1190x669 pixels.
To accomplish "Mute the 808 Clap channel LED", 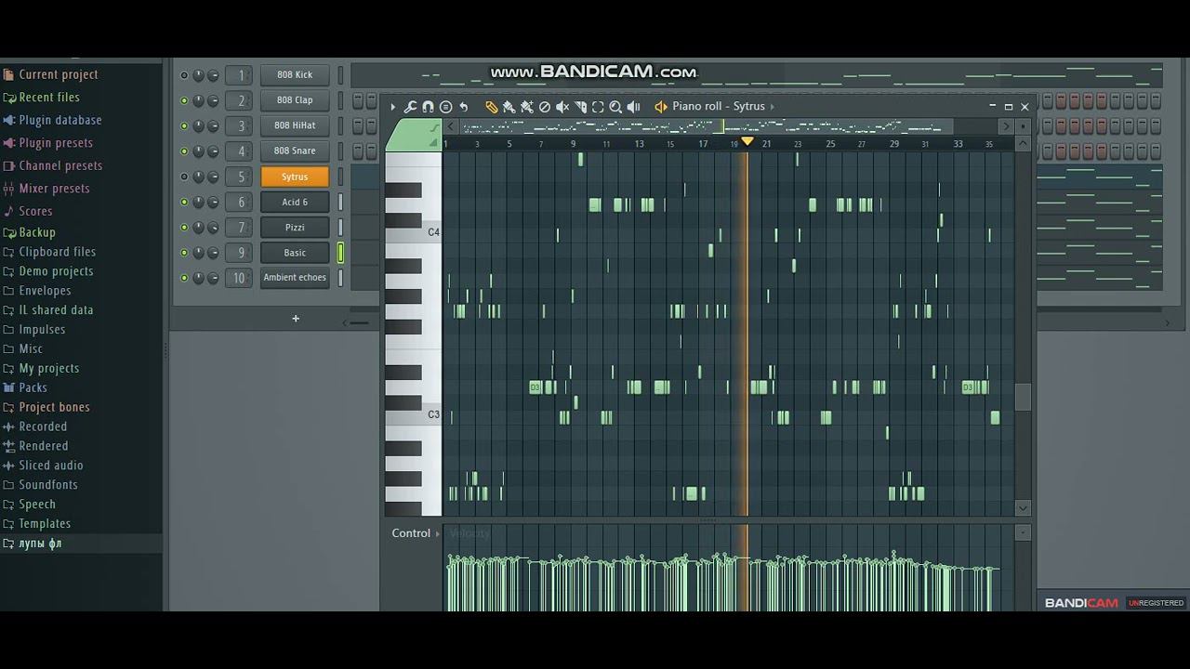I will 184,100.
